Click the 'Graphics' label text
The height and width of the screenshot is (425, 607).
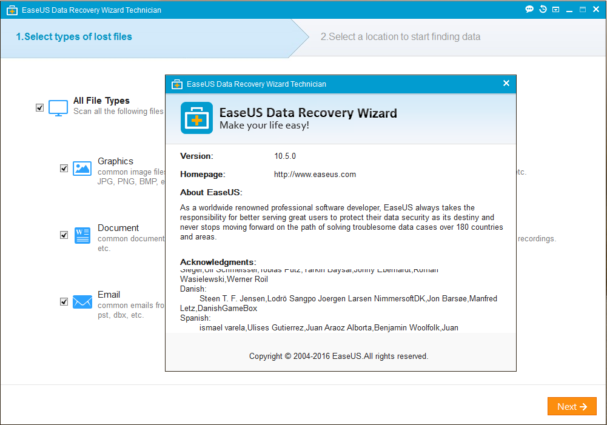coord(115,161)
